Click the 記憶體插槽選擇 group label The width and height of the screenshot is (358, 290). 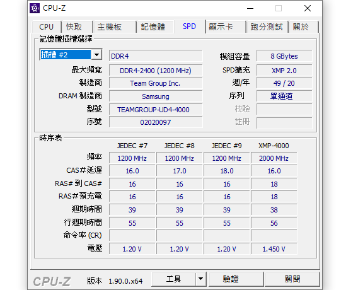coord(66,39)
